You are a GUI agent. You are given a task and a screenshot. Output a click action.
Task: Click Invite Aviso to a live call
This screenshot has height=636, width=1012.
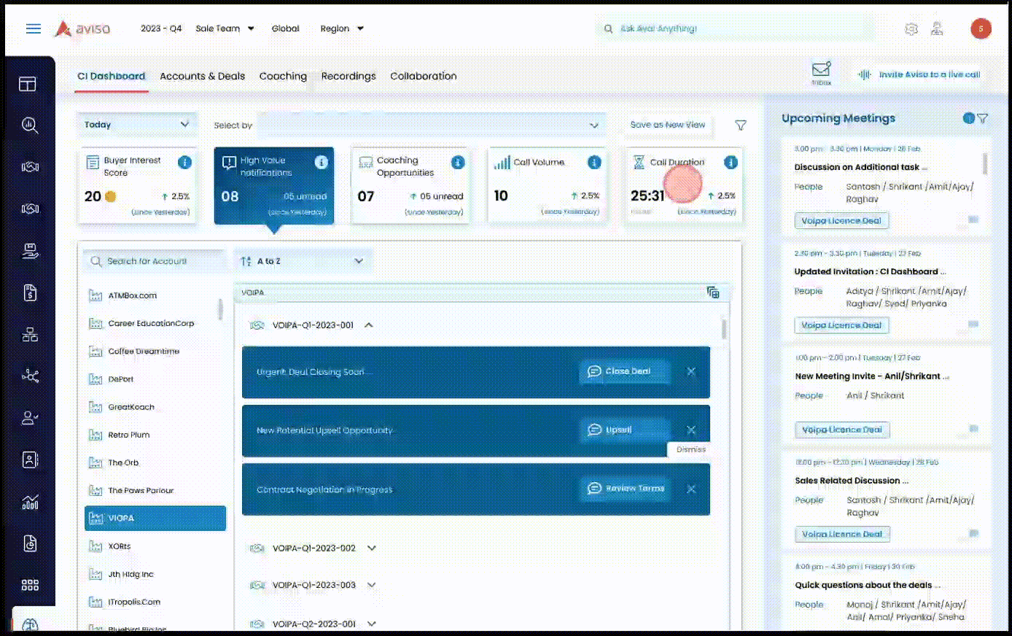[919, 74]
